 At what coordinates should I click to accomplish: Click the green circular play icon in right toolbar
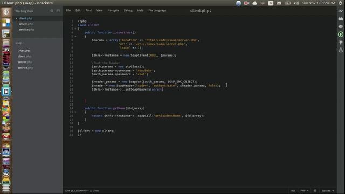pyautogui.click(x=341, y=34)
